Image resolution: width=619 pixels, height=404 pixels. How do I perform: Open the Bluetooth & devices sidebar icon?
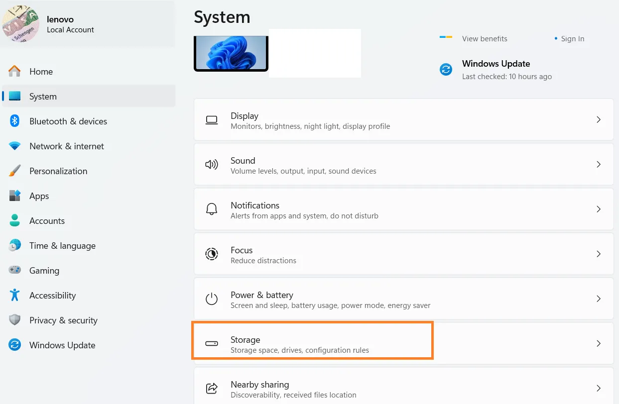tap(14, 121)
